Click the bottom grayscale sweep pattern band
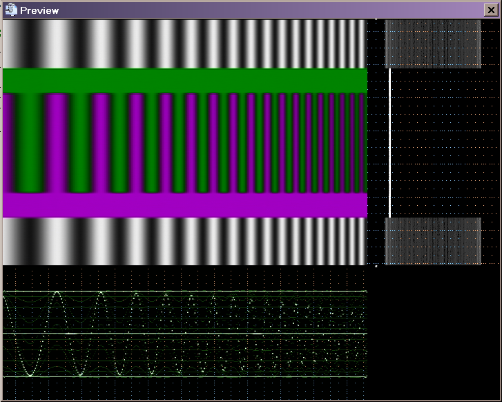 pos(185,241)
